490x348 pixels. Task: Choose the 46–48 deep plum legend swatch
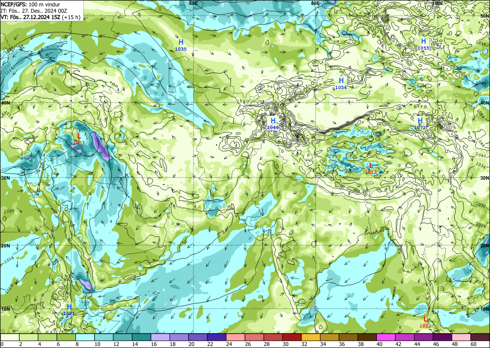442,337
